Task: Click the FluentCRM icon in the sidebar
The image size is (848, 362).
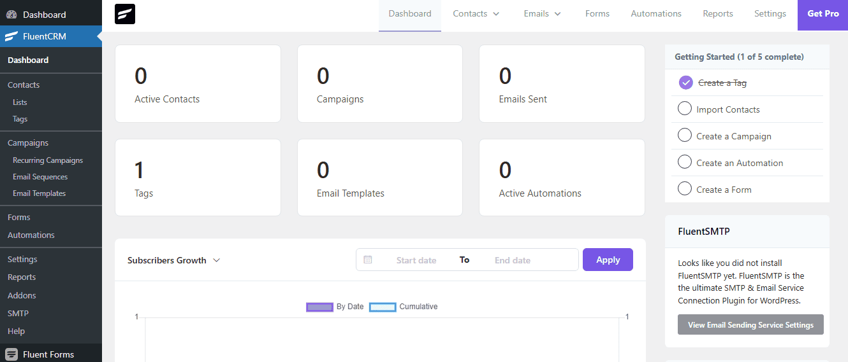Action: click(11, 36)
